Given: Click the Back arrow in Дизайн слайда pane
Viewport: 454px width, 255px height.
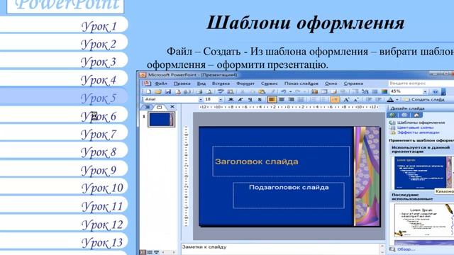Looking at the screenshot, I should [392, 115].
